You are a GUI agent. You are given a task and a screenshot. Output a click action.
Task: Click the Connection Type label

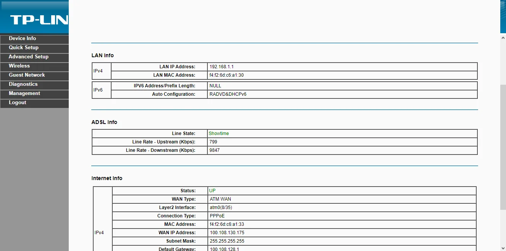pyautogui.click(x=176, y=216)
